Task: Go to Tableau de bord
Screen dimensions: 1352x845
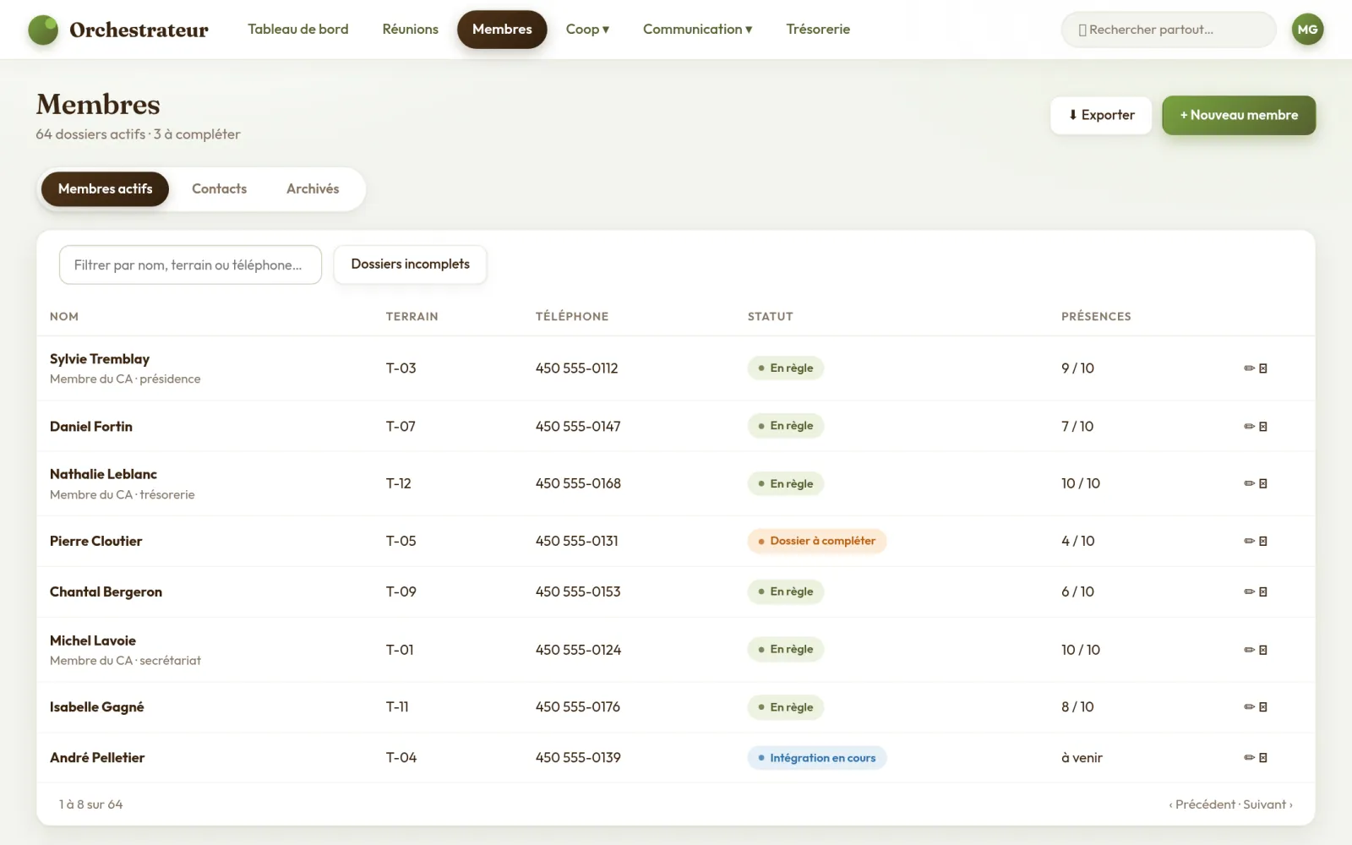Action: [298, 30]
